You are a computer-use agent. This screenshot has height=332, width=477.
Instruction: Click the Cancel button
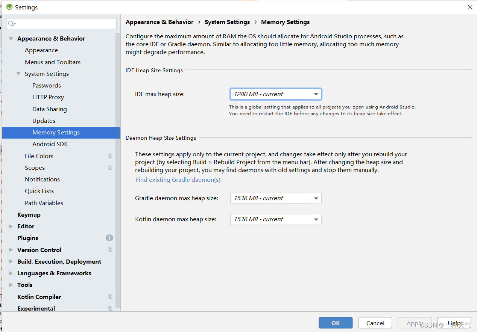(375, 323)
